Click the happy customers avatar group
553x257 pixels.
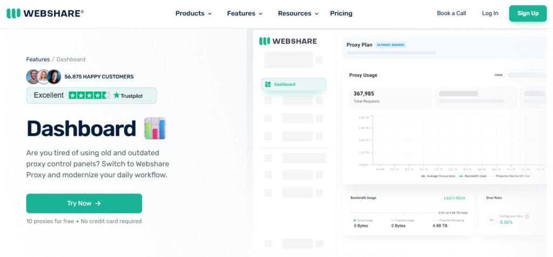pos(43,77)
